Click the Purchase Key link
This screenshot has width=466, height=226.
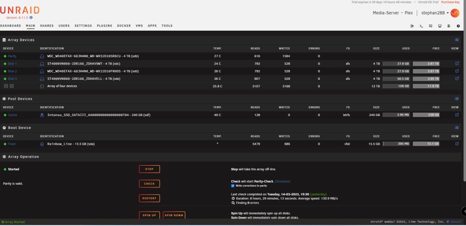click(450, 2)
